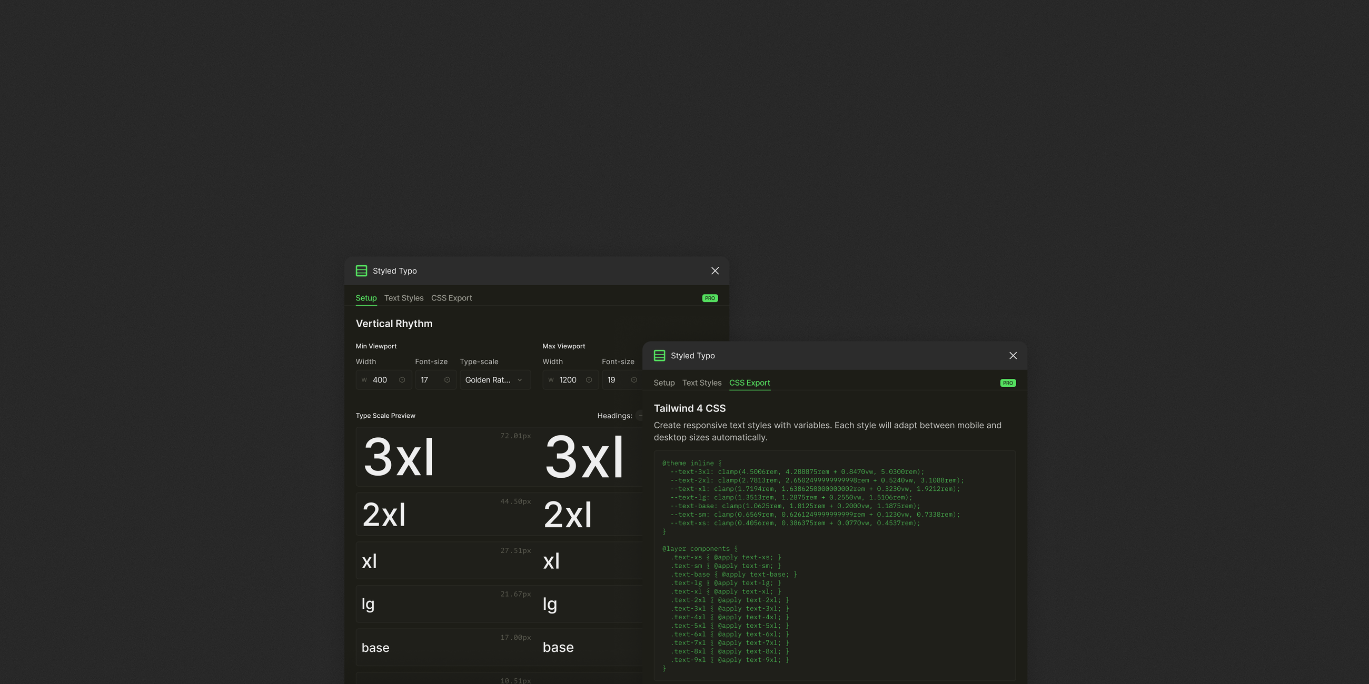This screenshot has width=1369, height=684.
Task: Open Text Styles tab in front window
Action: (x=701, y=383)
